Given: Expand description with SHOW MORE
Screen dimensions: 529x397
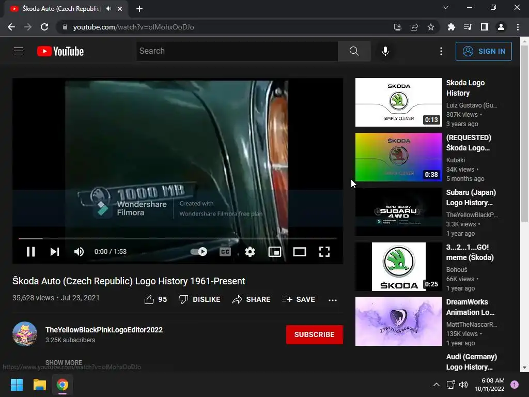Looking at the screenshot, I should tap(64, 362).
